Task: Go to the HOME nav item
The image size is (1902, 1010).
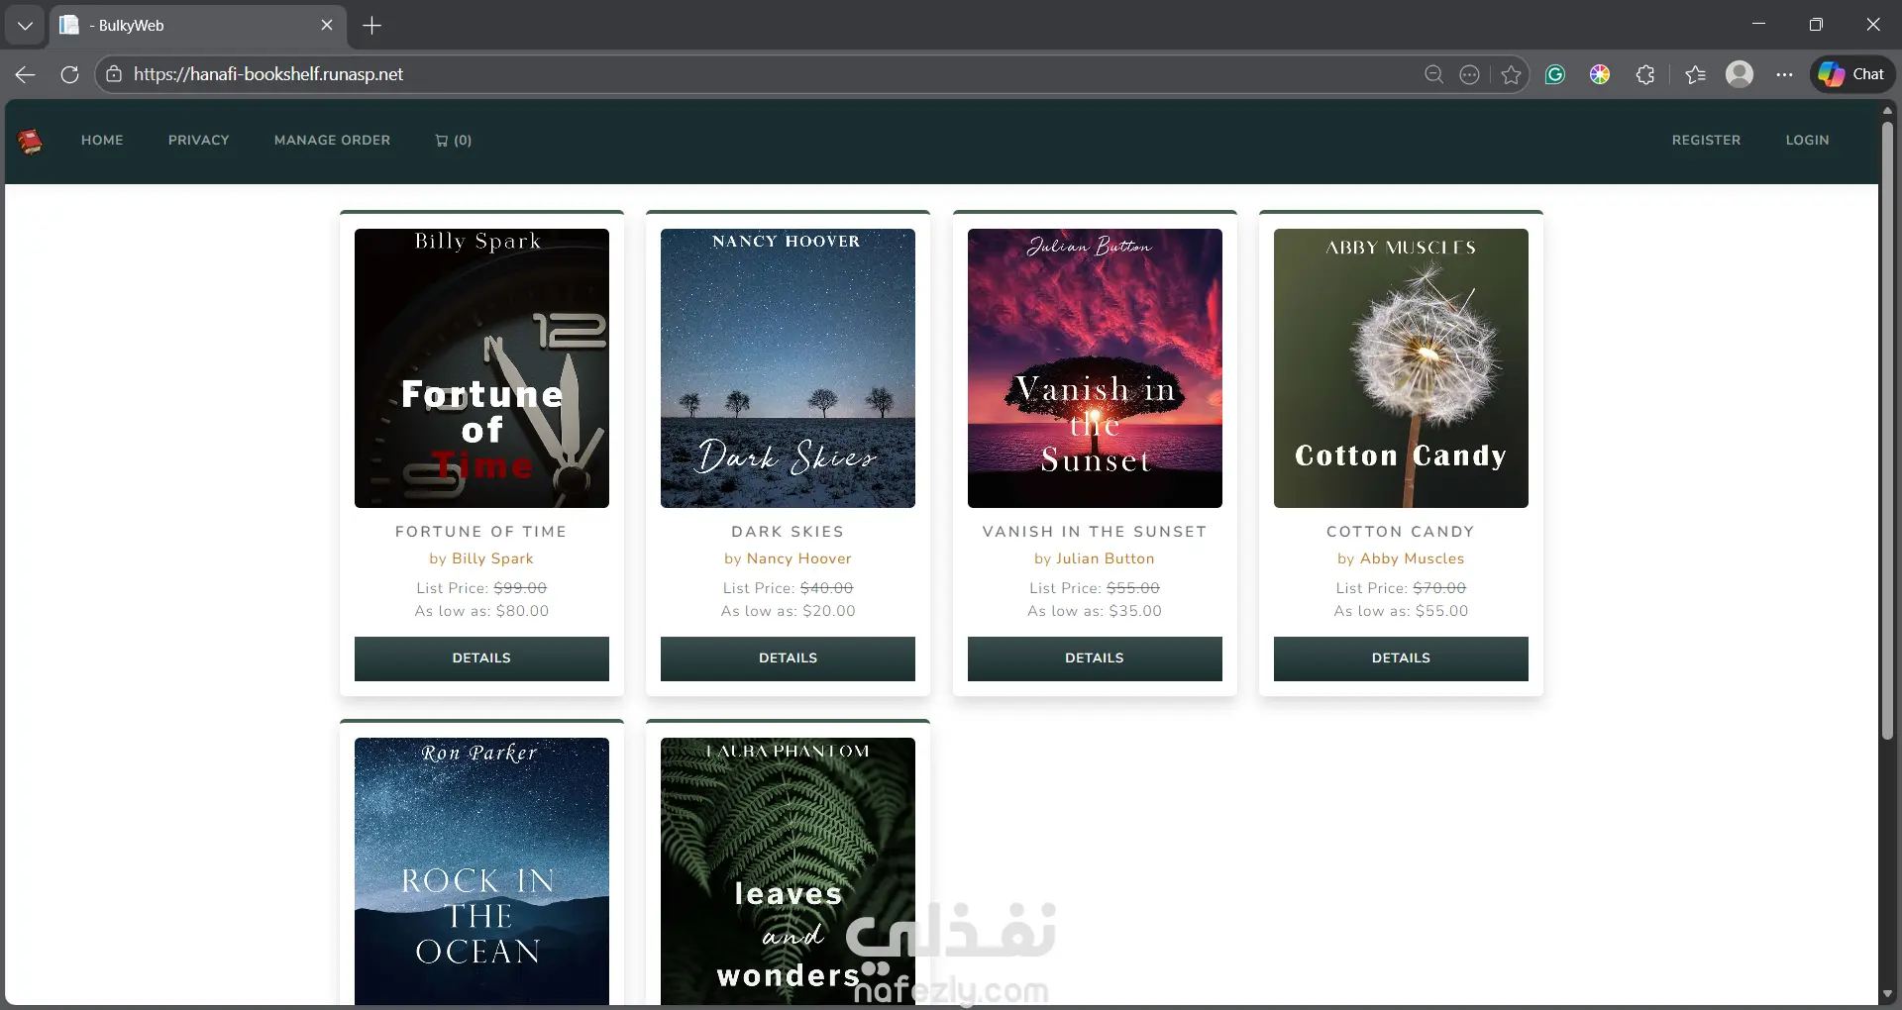Action: [102, 141]
